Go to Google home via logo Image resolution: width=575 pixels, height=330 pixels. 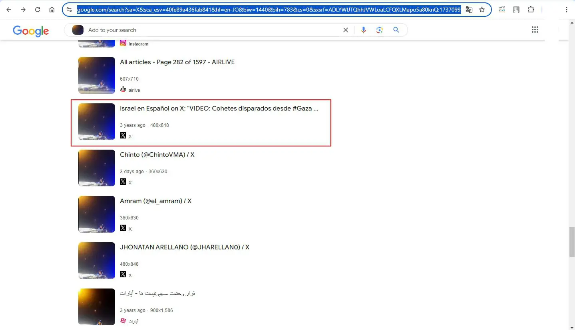(x=31, y=31)
